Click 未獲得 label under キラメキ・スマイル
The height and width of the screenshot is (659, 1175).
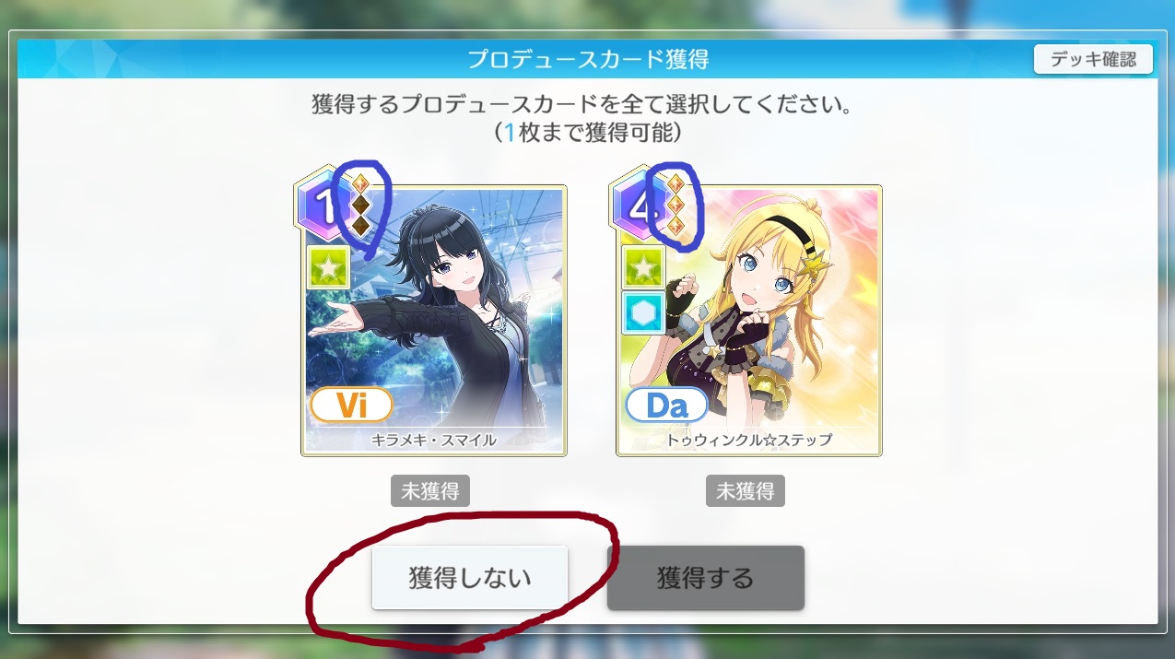(x=430, y=491)
